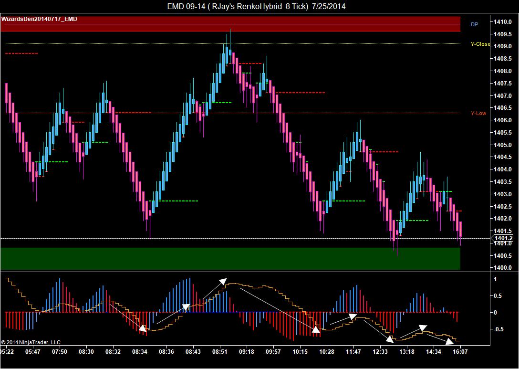This screenshot has width=519, height=369.
Task: Click price axis label 1403.0
Action: [502, 194]
